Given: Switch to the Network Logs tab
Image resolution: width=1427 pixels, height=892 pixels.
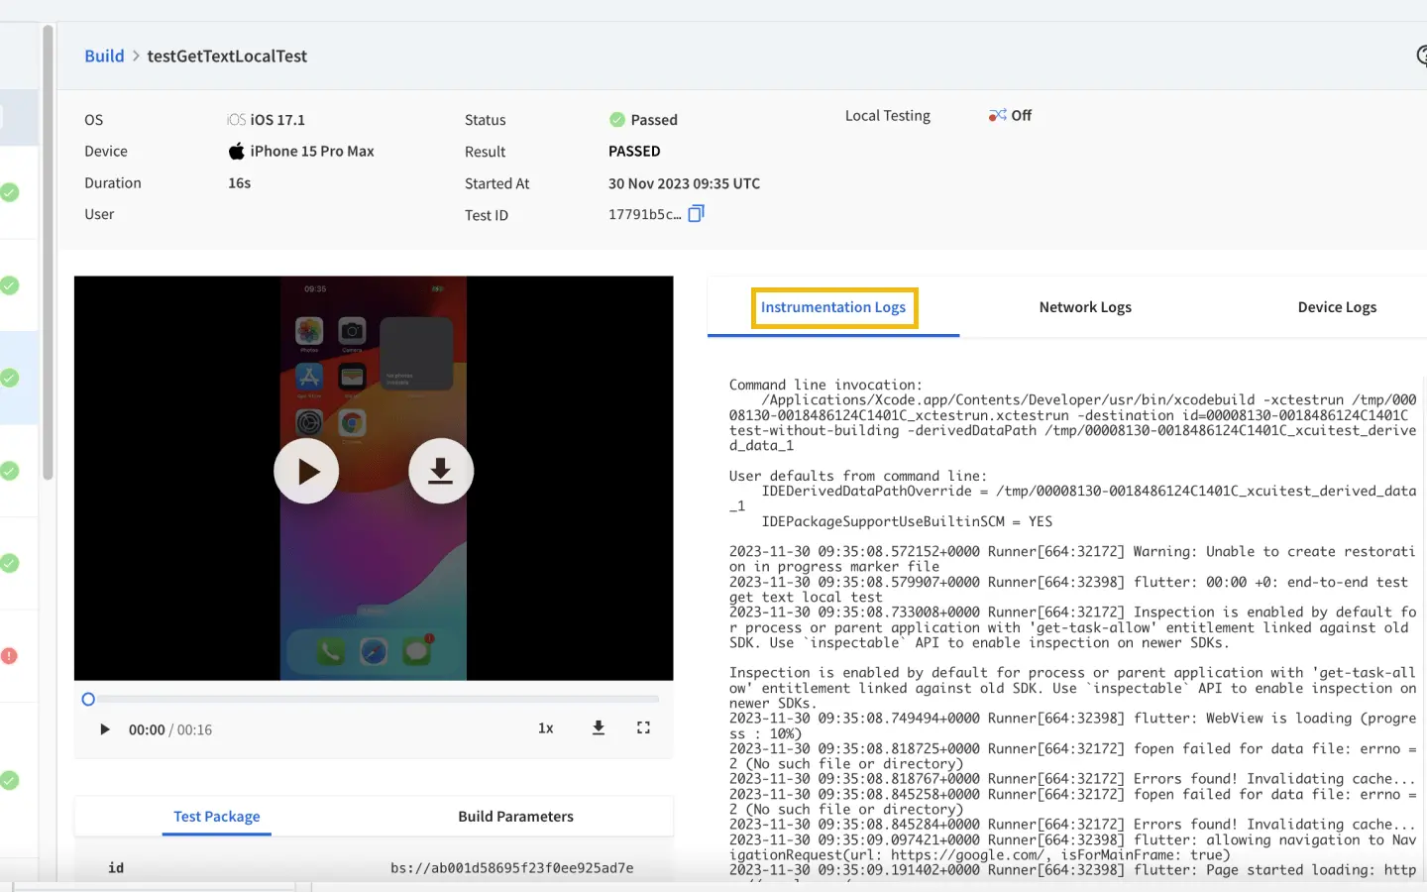Looking at the screenshot, I should click(x=1084, y=307).
